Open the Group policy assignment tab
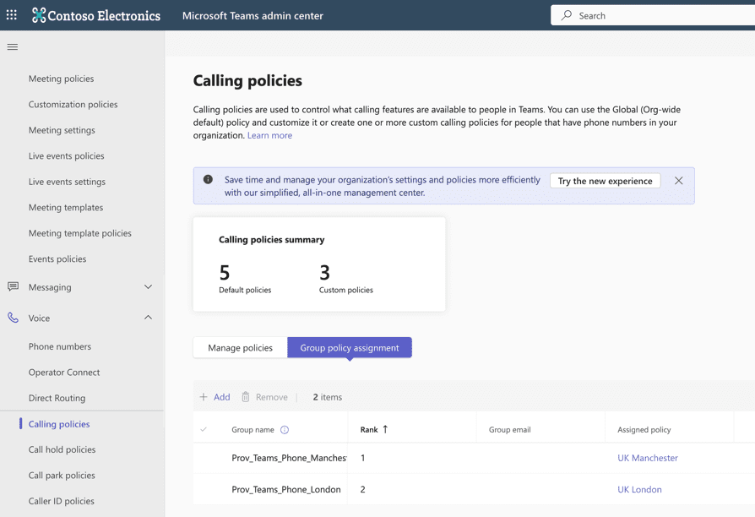Image resolution: width=755 pixels, height=517 pixels. pyautogui.click(x=349, y=346)
